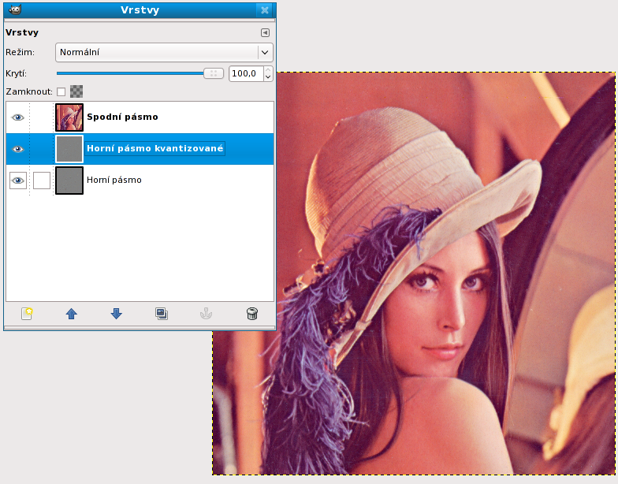Enable the Zamknout pixels checkbox

point(61,91)
